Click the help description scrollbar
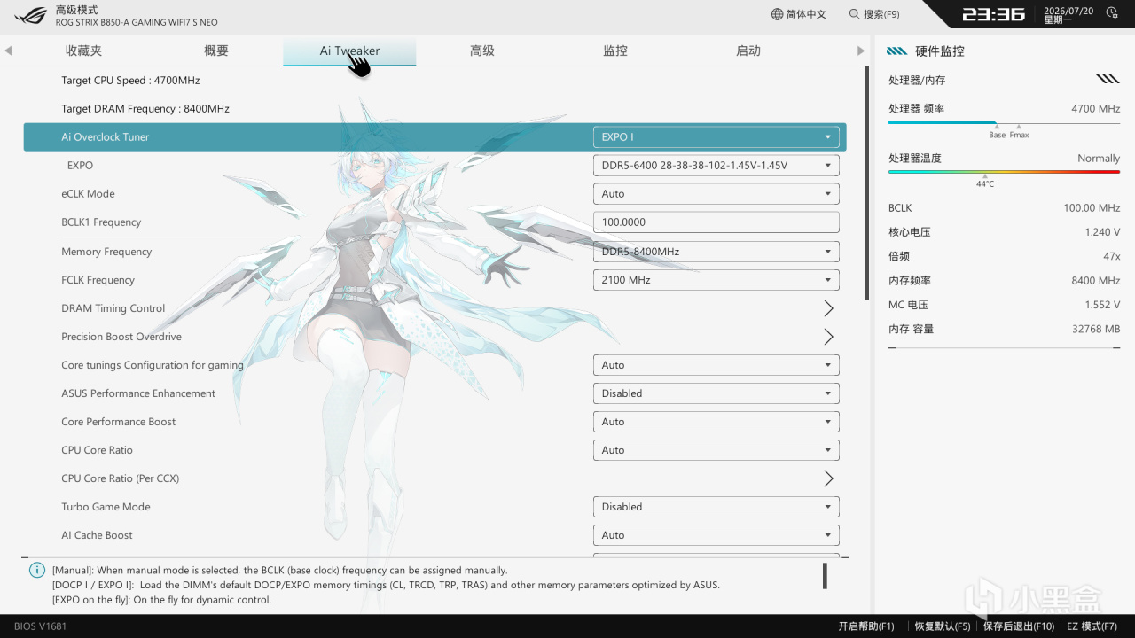 (825, 576)
